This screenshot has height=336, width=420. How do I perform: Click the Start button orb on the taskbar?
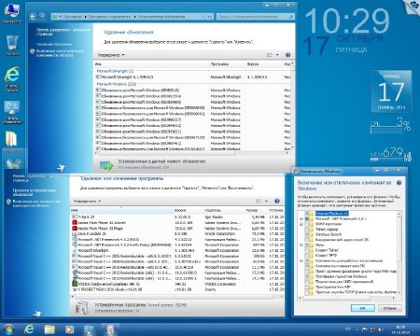point(8,329)
